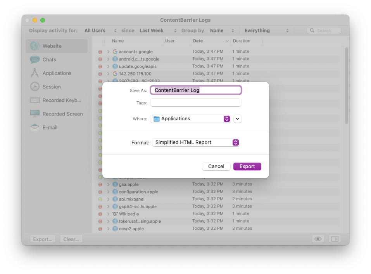Open the Where Applications location popup
The height and width of the screenshot is (274, 371).
pos(190,119)
